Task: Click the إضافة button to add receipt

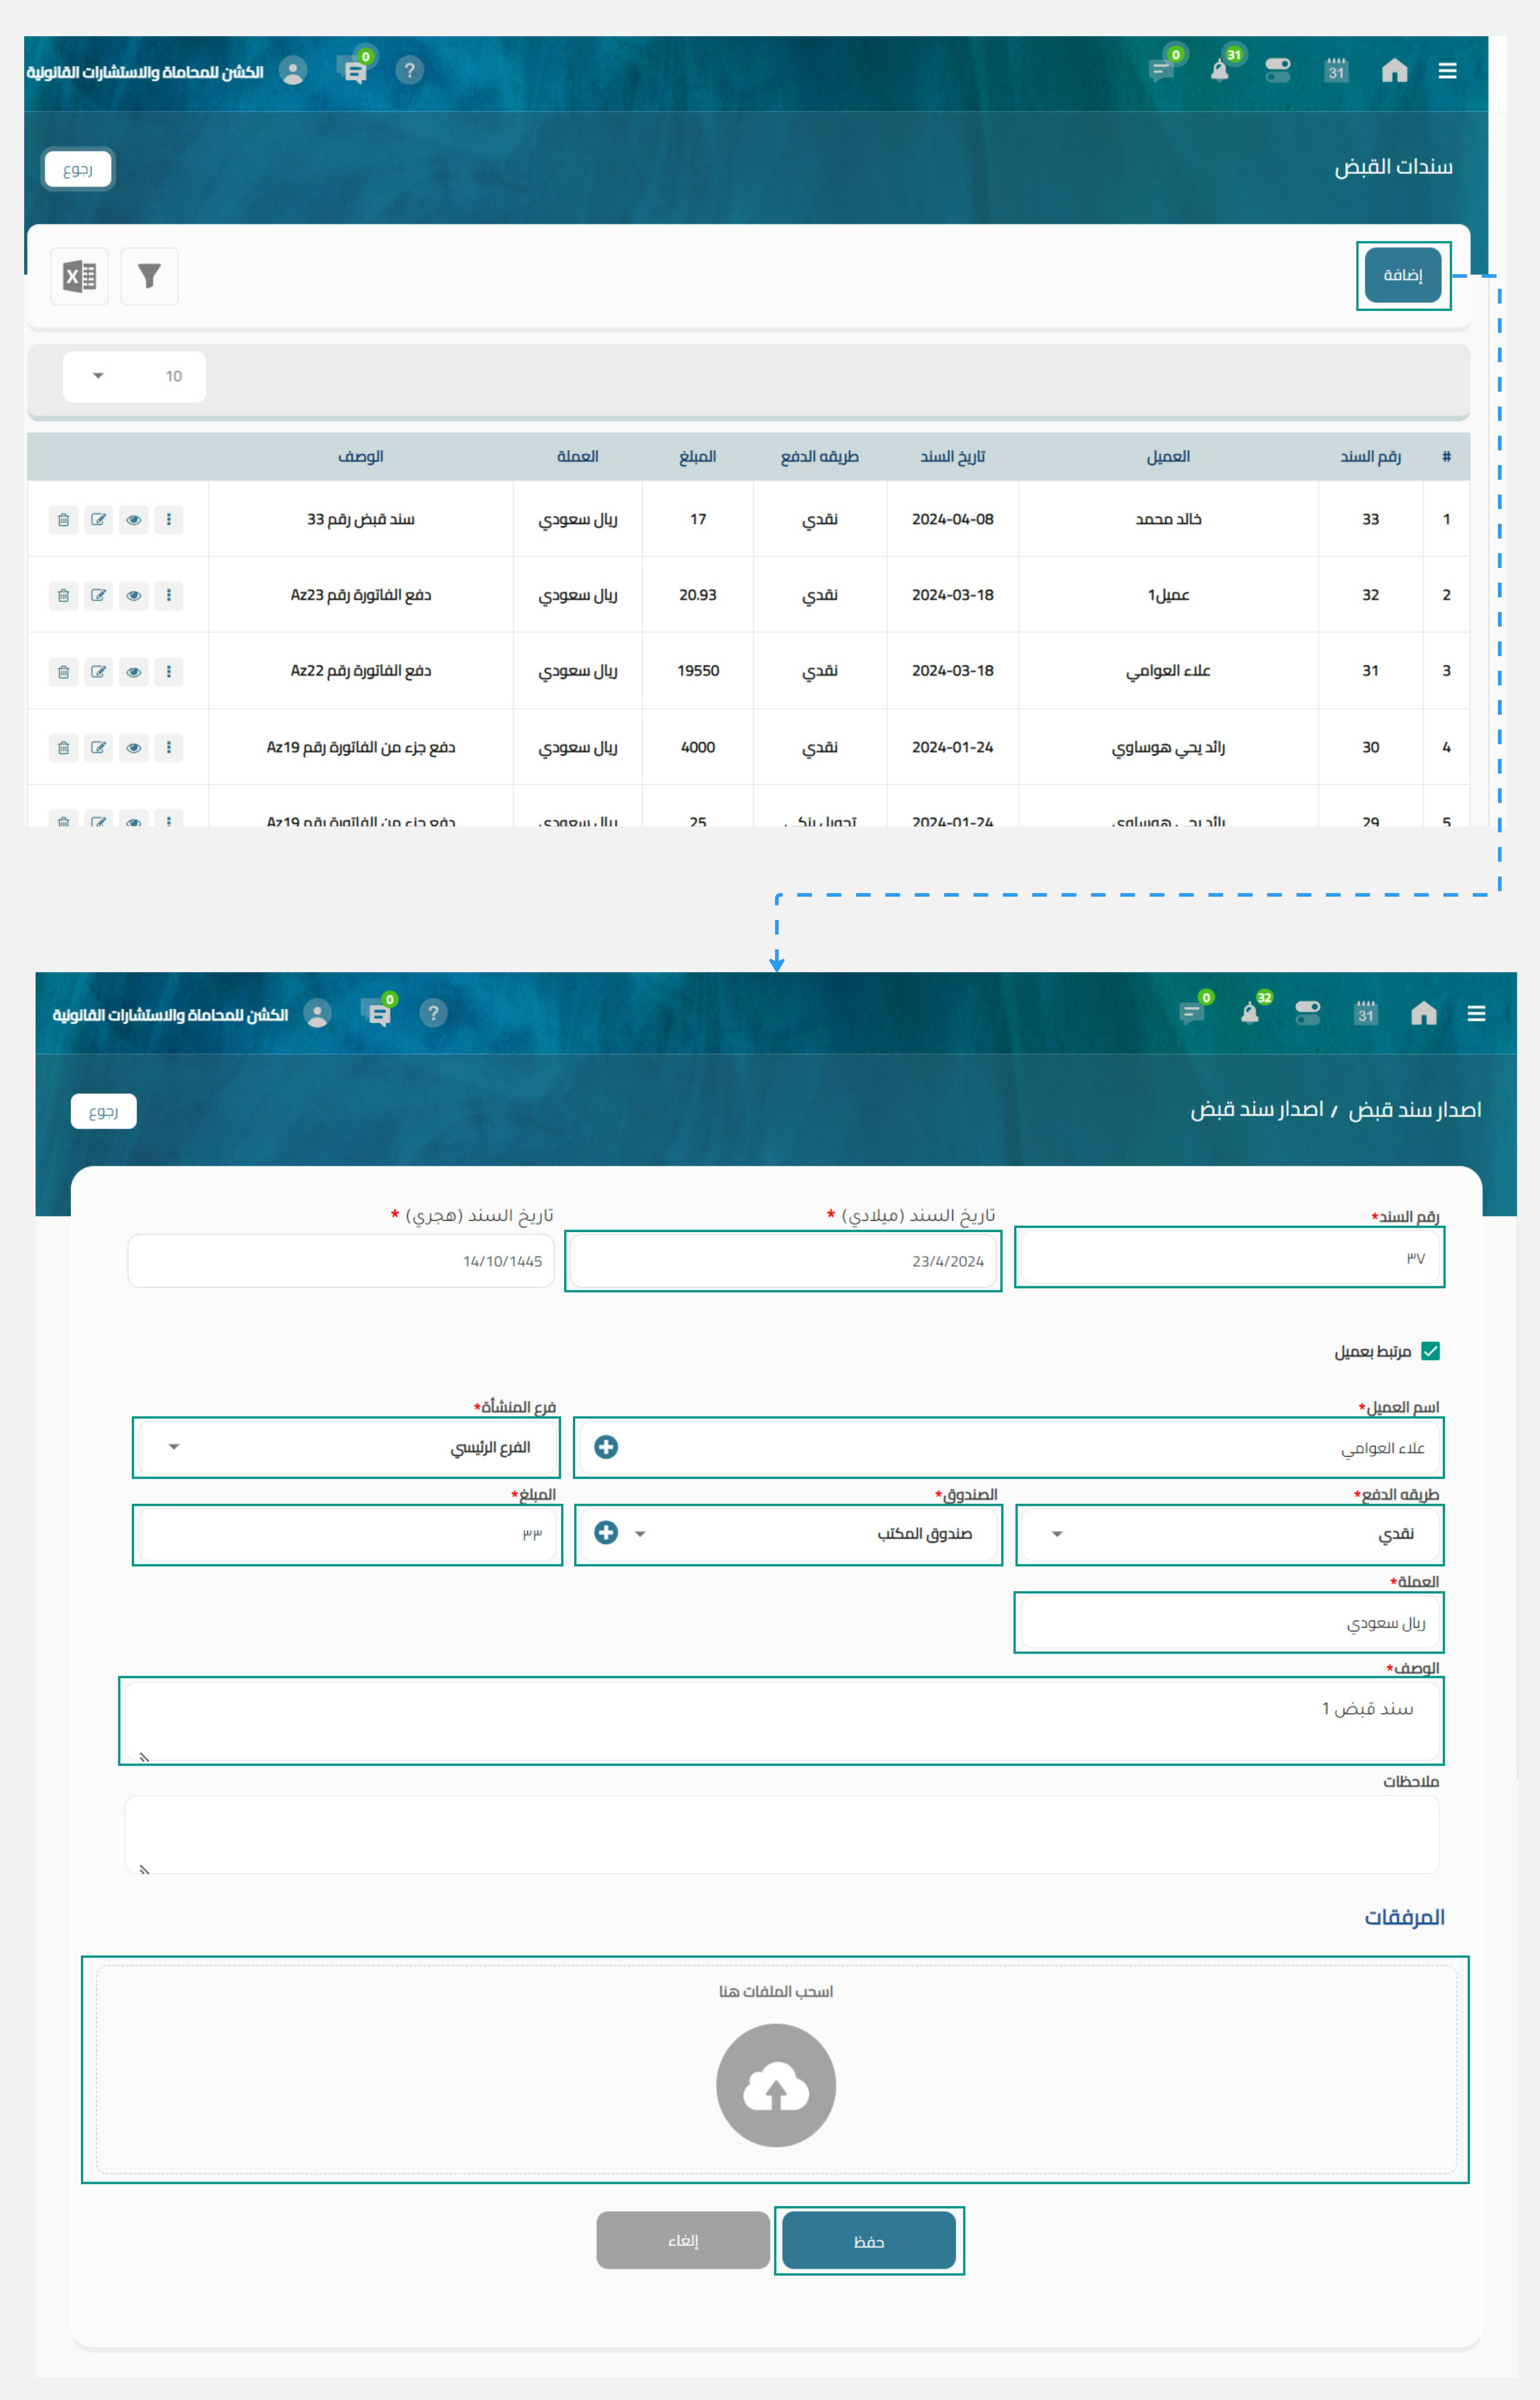Action: [x=1402, y=275]
